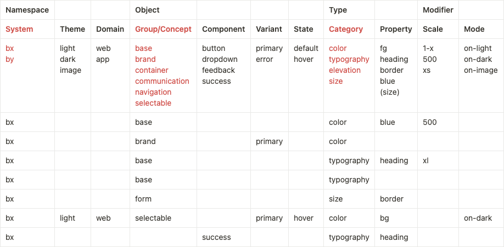Select the Namespace header cell
This screenshot has width=504, height=247.
tap(27, 10)
